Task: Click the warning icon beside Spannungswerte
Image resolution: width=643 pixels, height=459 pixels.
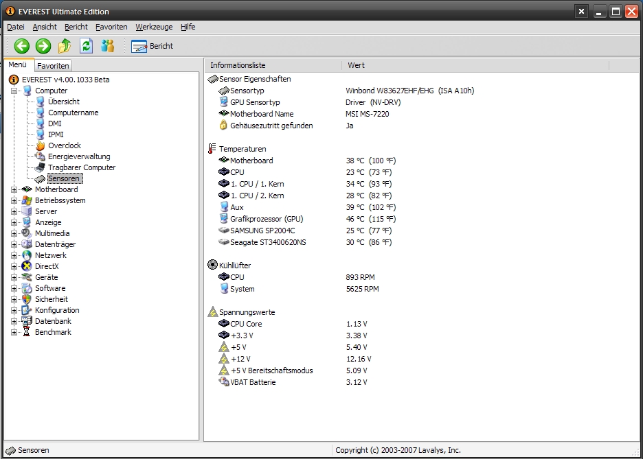Action: tap(212, 312)
